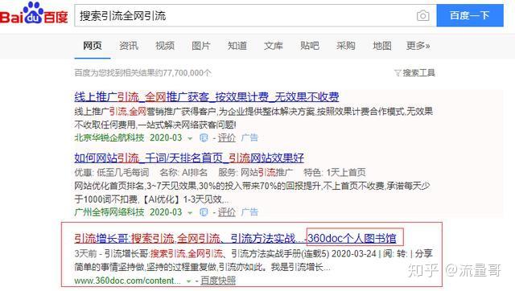
Task: Open 搜索工具 filter options
Action: 415,73
